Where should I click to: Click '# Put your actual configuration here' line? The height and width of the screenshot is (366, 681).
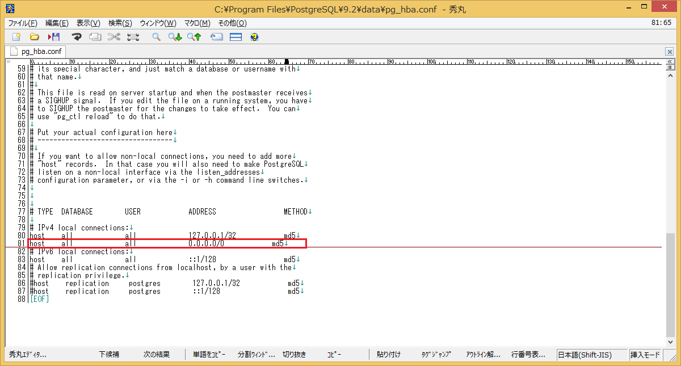click(x=102, y=132)
